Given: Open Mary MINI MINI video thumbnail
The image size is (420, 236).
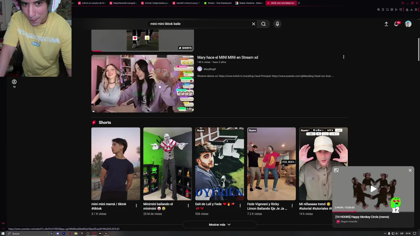Looking at the screenshot, I should tap(142, 84).
